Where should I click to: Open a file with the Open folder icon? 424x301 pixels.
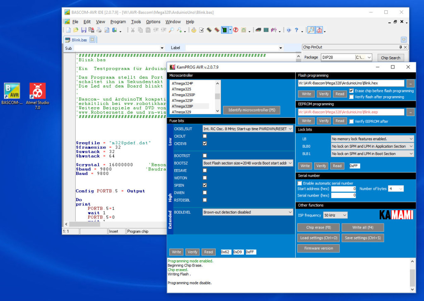[76, 30]
